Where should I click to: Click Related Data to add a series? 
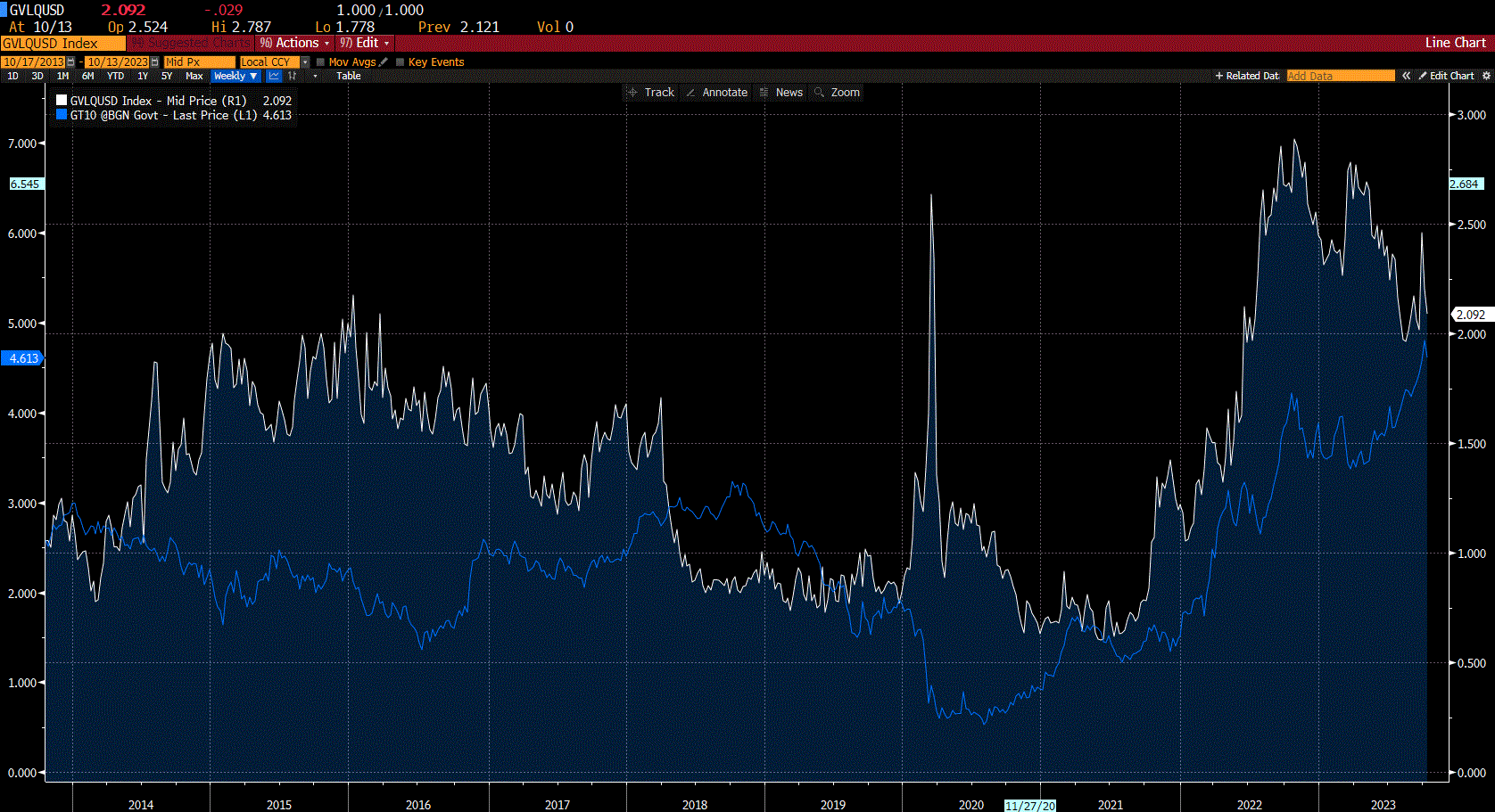point(1246,76)
